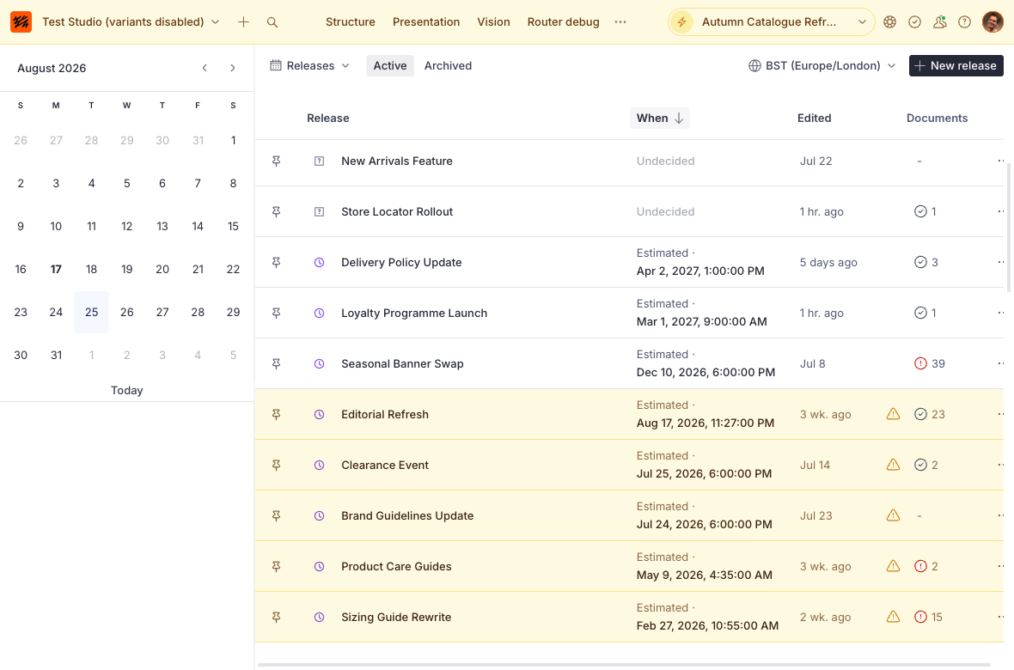Pin the Editorial Refresh release

pos(276,415)
